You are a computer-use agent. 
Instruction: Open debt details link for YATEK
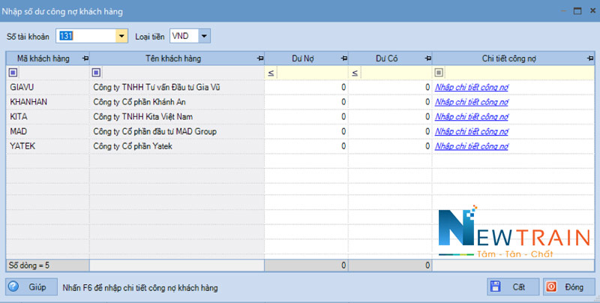(472, 146)
